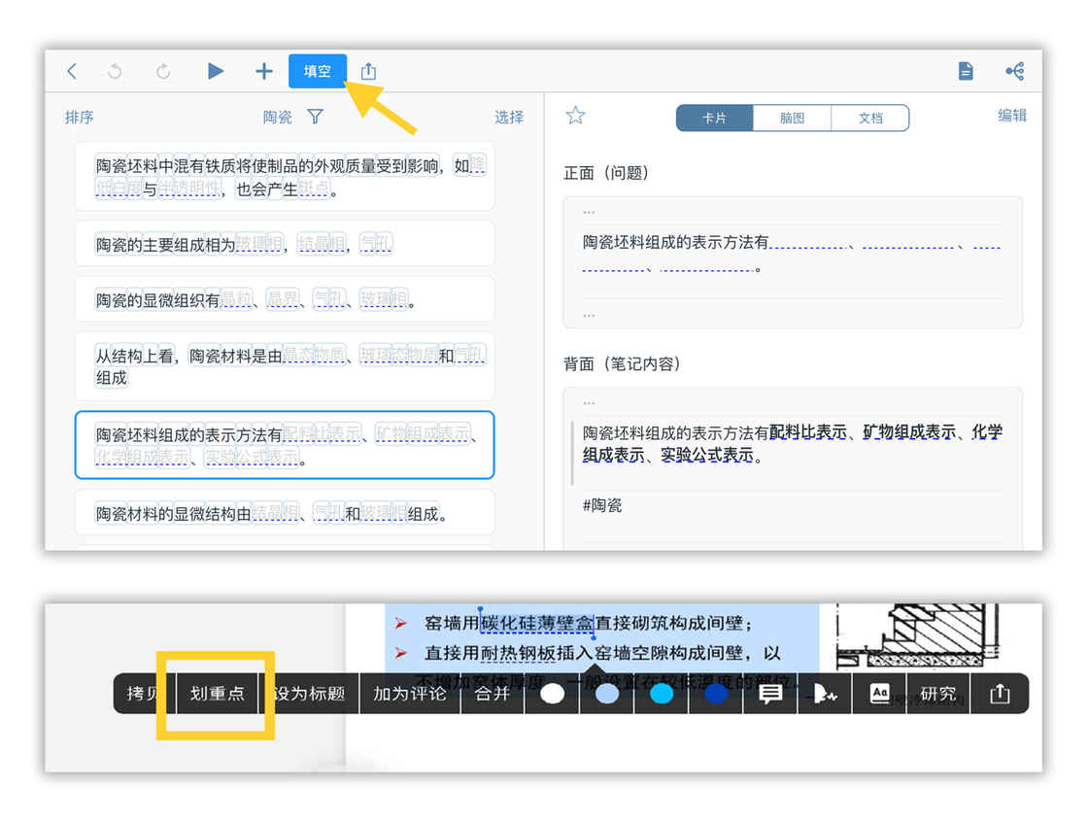1088x822 pixels.
Task: Click 拷贝 in the selection popup
Action: 143,694
